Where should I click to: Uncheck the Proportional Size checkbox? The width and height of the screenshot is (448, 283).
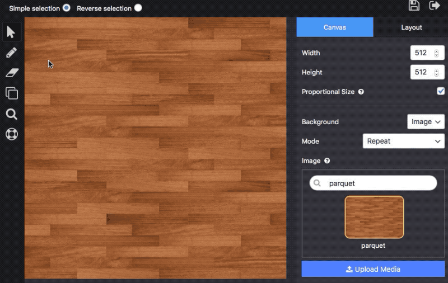[x=441, y=91]
